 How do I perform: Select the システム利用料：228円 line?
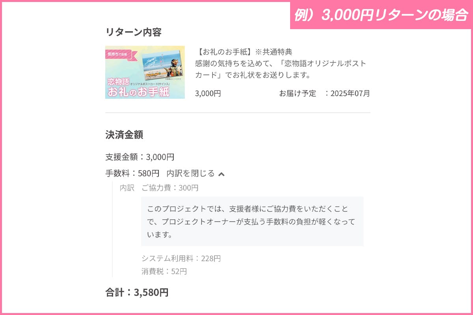tap(181, 259)
